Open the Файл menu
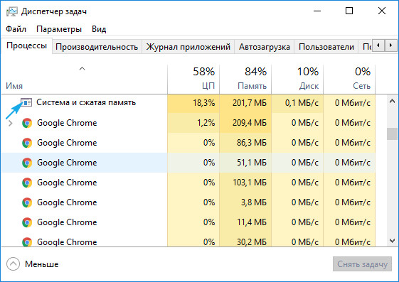This screenshot has width=399, height=282. pyautogui.click(x=16, y=29)
